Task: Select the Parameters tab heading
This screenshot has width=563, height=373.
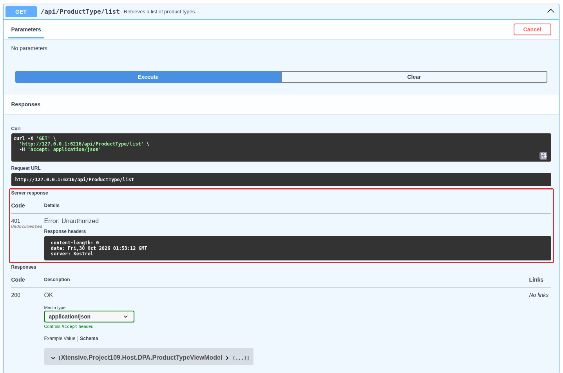Action: (x=26, y=29)
